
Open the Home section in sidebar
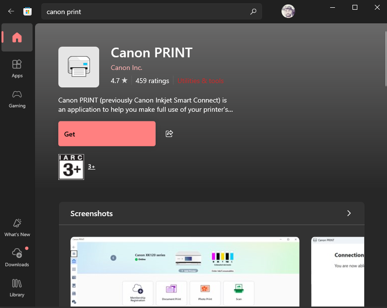pyautogui.click(x=17, y=37)
